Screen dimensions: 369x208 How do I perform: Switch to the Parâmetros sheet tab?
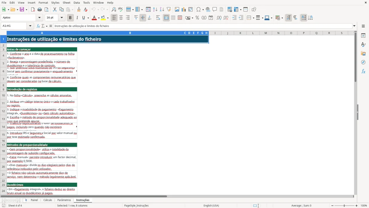click(x=64, y=200)
